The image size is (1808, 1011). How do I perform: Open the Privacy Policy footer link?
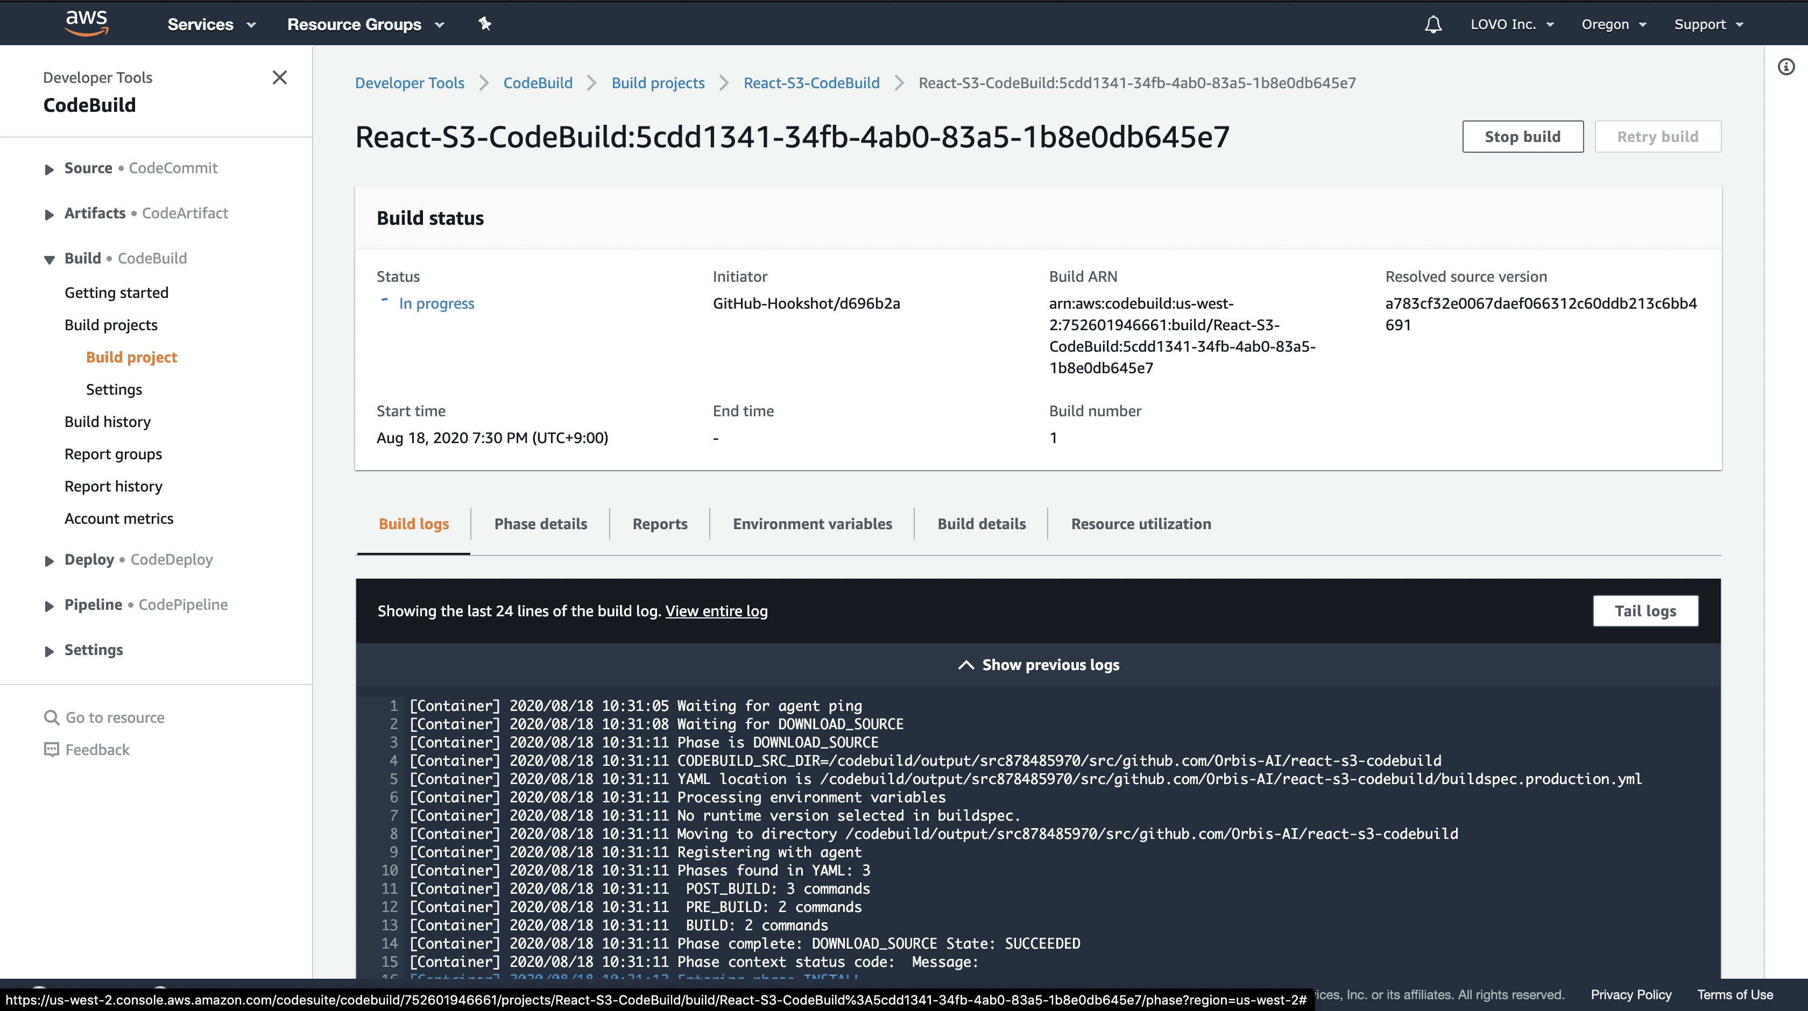point(1630,994)
